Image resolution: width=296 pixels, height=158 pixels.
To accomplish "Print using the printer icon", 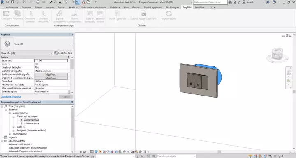I will (38, 2).
